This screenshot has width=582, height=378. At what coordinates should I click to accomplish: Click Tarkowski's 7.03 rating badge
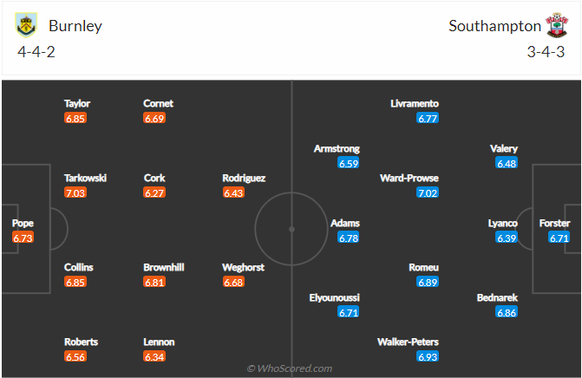[75, 192]
